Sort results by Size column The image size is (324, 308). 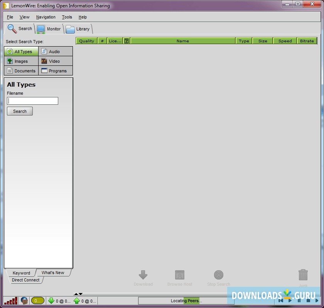(x=263, y=41)
